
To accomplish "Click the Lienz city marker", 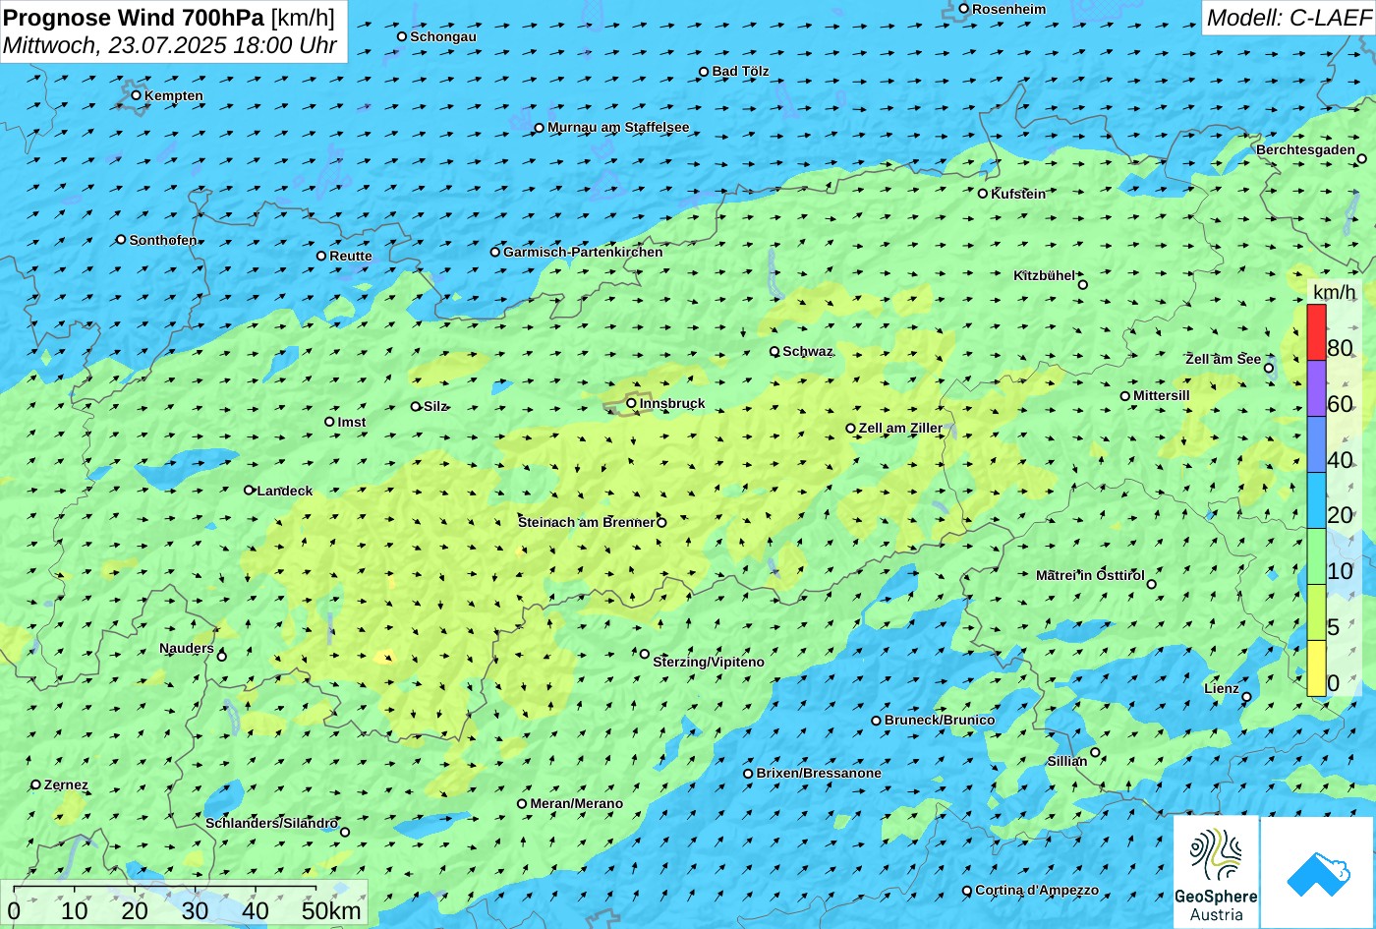I will coord(1246,697).
